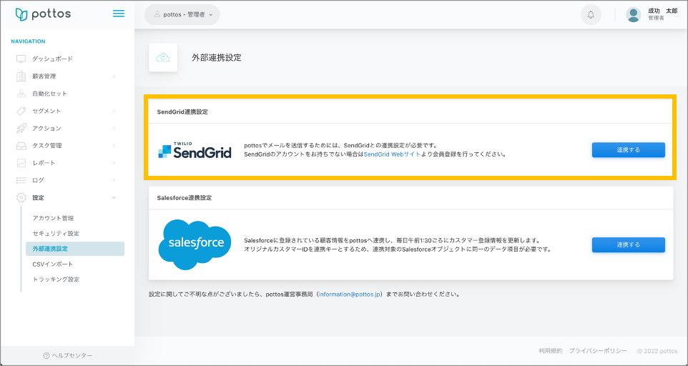Click the help center question icon
Image resolution: width=688 pixels, height=366 pixels.
(x=46, y=355)
